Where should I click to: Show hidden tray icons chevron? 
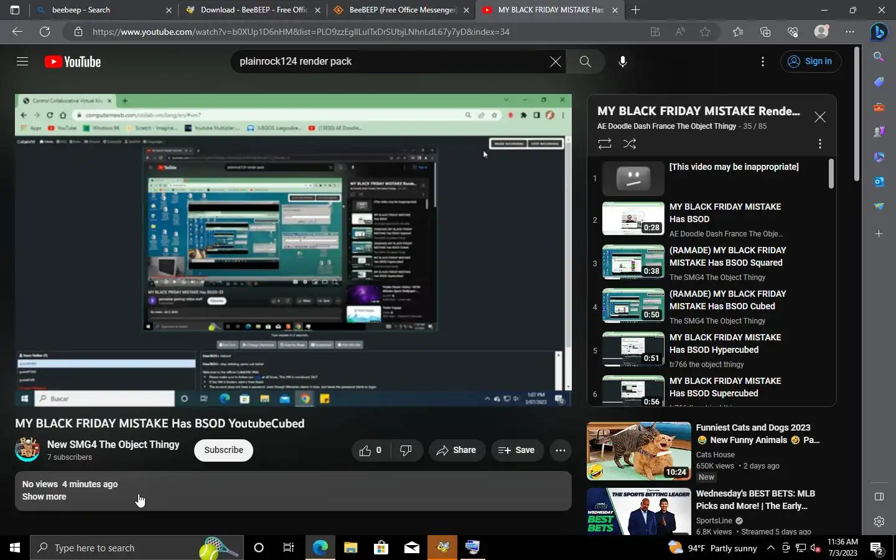click(770, 548)
